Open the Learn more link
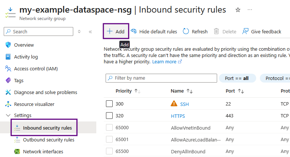This screenshot has height=157, width=290. (164, 62)
